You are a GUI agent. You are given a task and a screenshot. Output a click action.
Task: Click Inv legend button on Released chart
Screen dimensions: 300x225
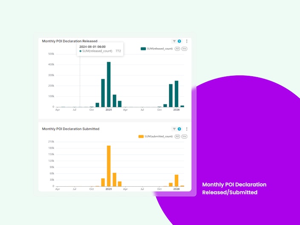pyautogui.click(x=184, y=49)
